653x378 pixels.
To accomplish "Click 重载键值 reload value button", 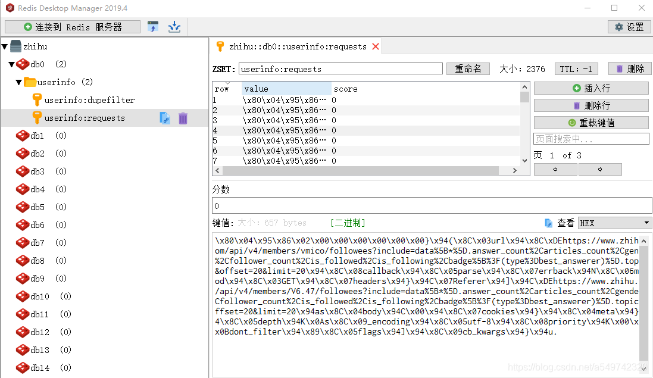I will pos(591,123).
